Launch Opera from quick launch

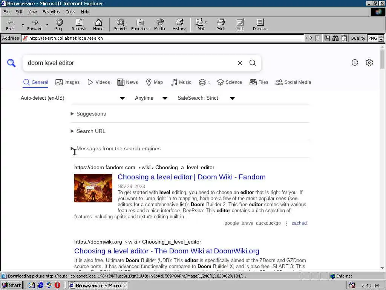57,285
